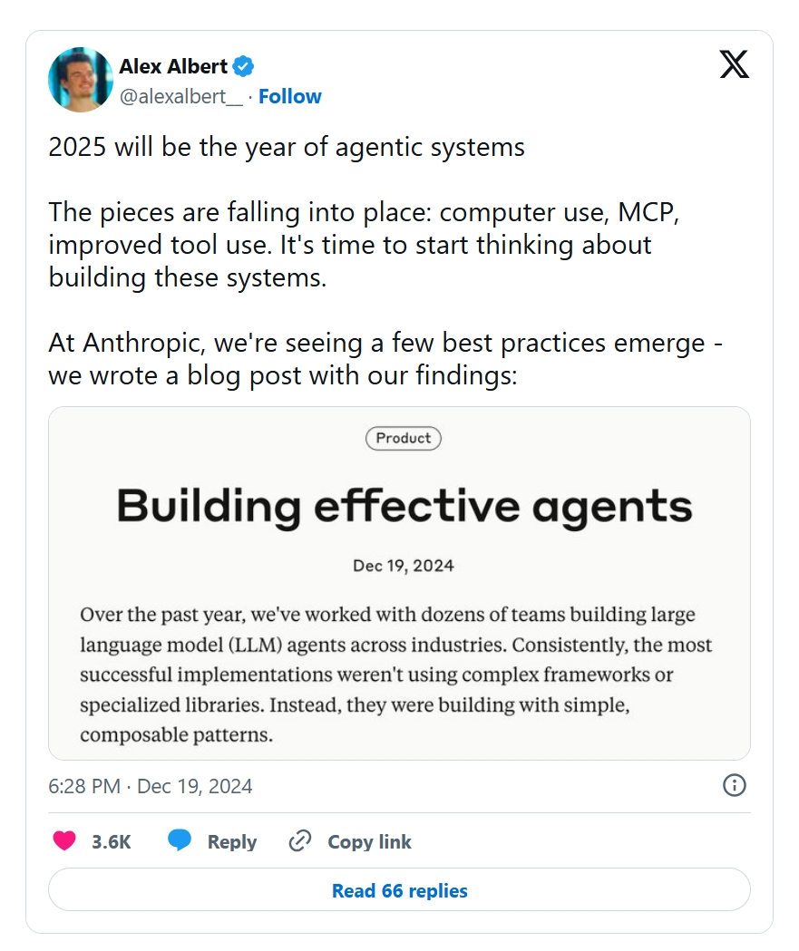Click the chain link copy icon
Screen dimensions: 799x951
300,841
